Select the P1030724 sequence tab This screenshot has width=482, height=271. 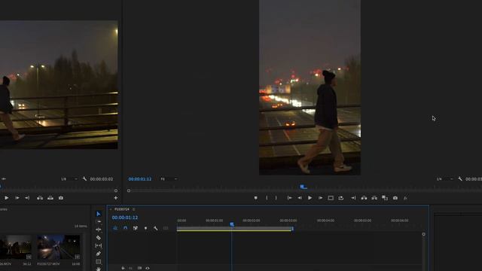tap(122, 209)
